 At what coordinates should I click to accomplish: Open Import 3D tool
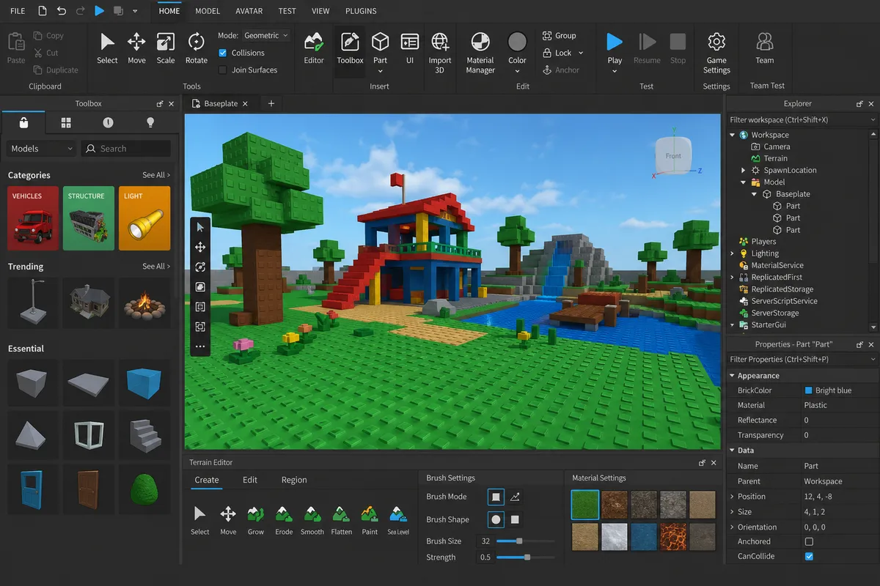pyautogui.click(x=440, y=53)
